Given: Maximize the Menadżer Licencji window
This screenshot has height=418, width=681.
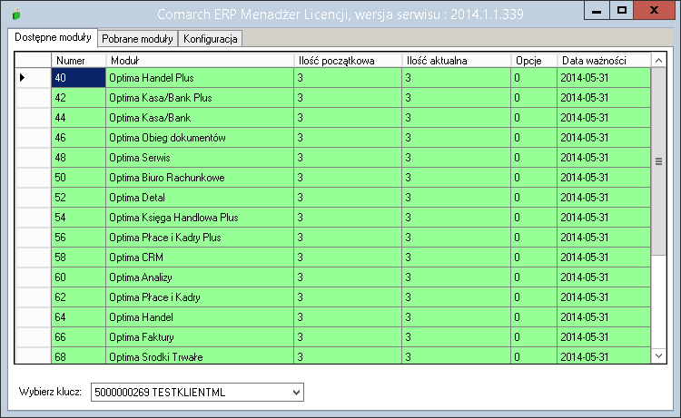Looking at the screenshot, I should [621, 10].
